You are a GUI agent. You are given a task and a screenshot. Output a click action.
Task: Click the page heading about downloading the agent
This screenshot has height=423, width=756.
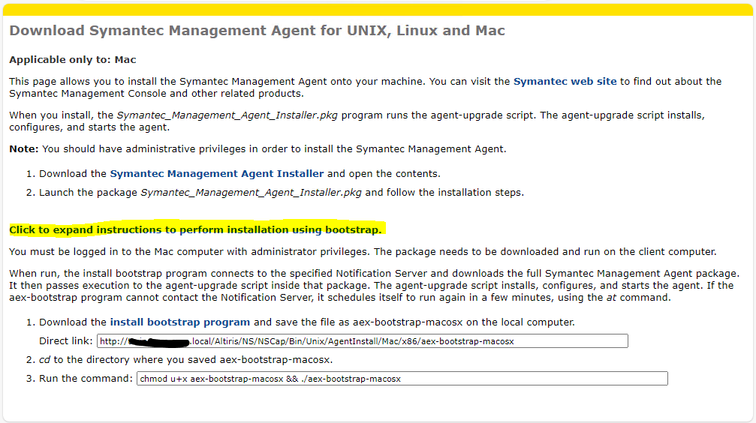coord(257,31)
